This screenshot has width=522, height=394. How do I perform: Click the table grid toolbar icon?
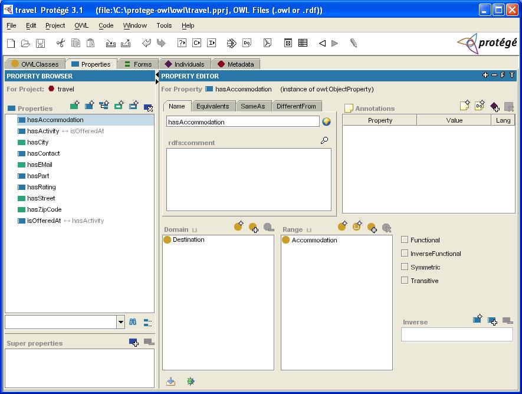click(x=303, y=43)
